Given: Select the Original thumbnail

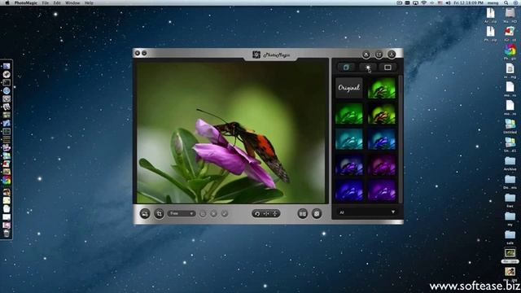Looking at the screenshot, I should [349, 88].
